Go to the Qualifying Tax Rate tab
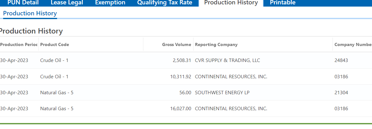The image size is (372, 129). coord(165,3)
